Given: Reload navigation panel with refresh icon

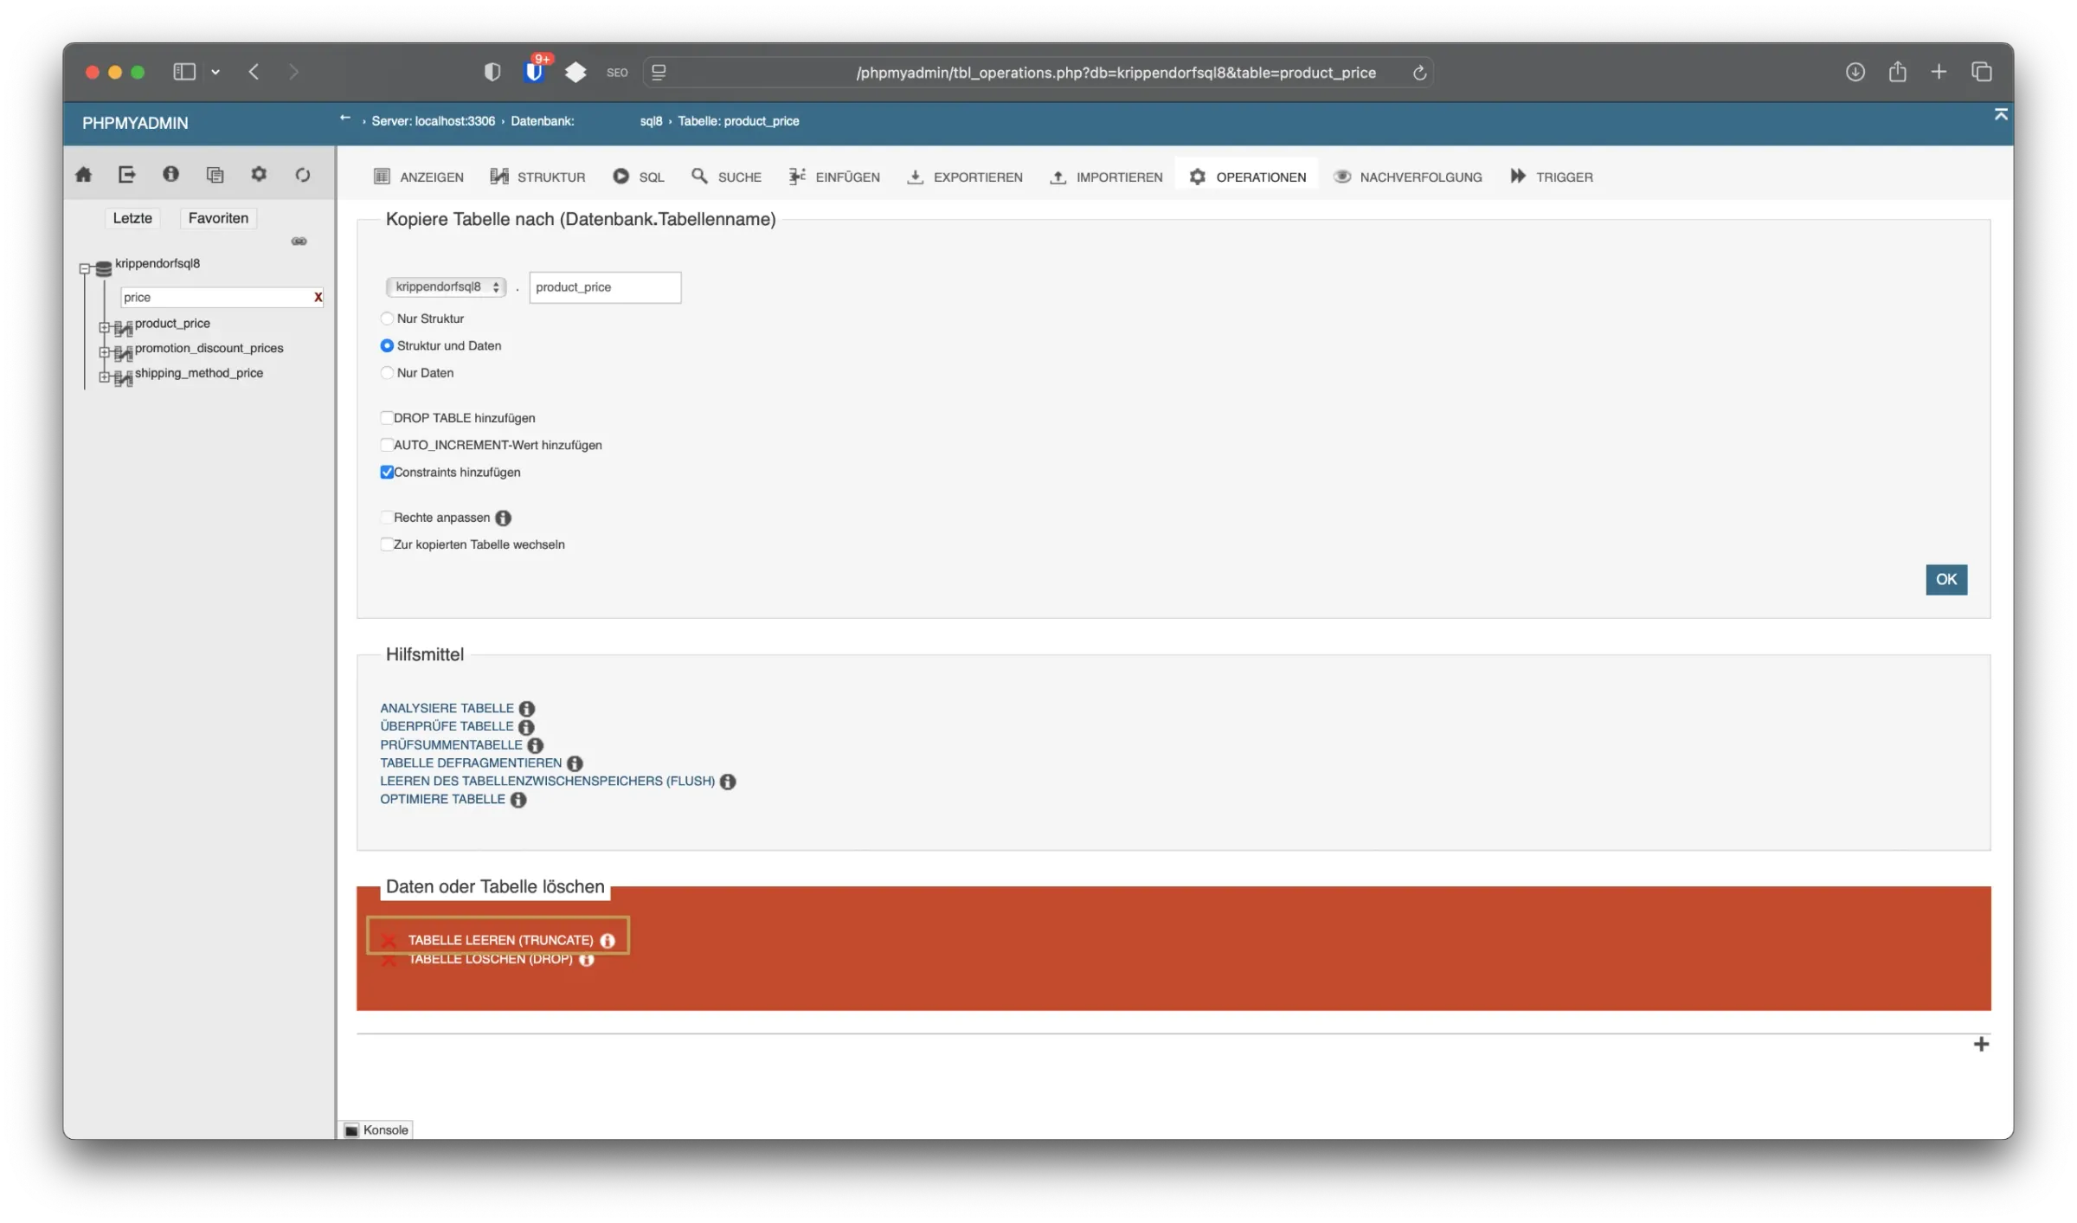Looking at the screenshot, I should pos(302,175).
